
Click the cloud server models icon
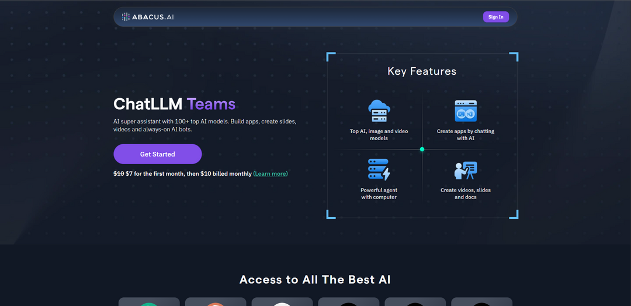(x=379, y=111)
